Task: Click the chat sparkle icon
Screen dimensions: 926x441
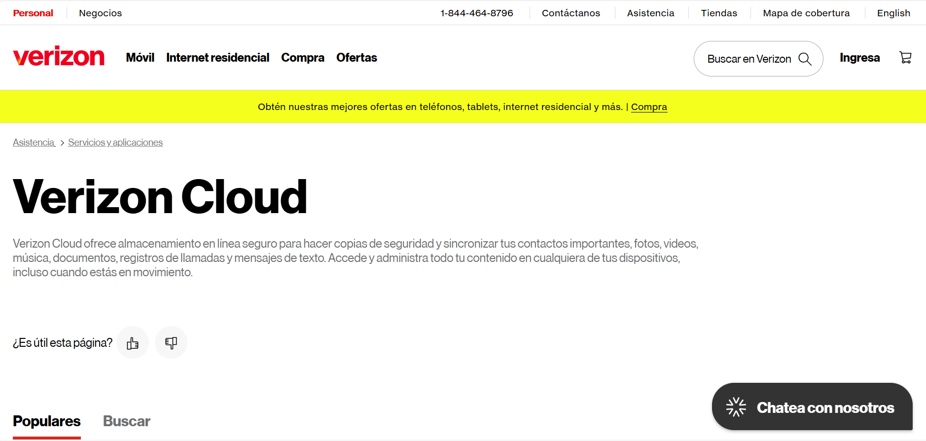Action: click(736, 407)
